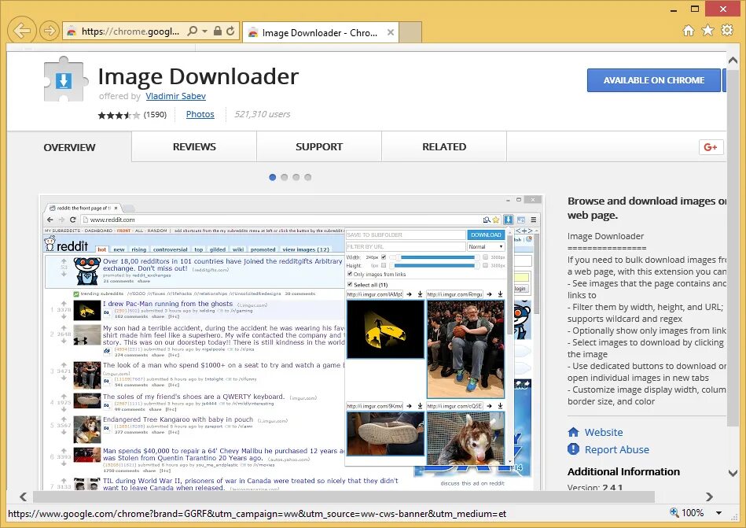Viewport: 746px width, 528px height.
Task: Go back with browser back arrow
Action: 21,31
